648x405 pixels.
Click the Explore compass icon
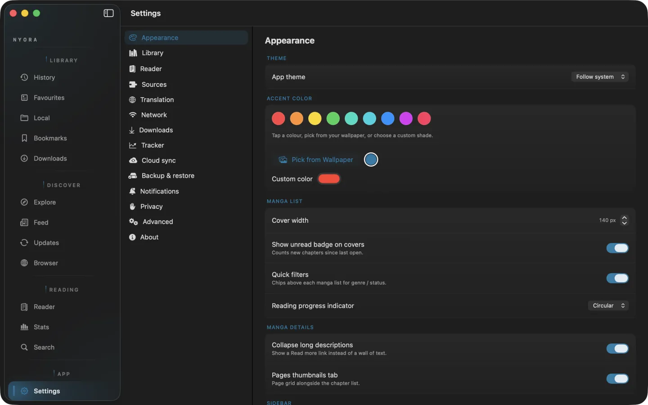24,202
